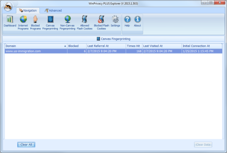Screen dimensions: 227x153
Task: Sort by Initial Connection At column
Action: [202, 46]
